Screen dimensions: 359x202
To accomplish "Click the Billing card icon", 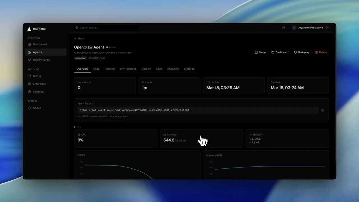I will click(29, 76).
